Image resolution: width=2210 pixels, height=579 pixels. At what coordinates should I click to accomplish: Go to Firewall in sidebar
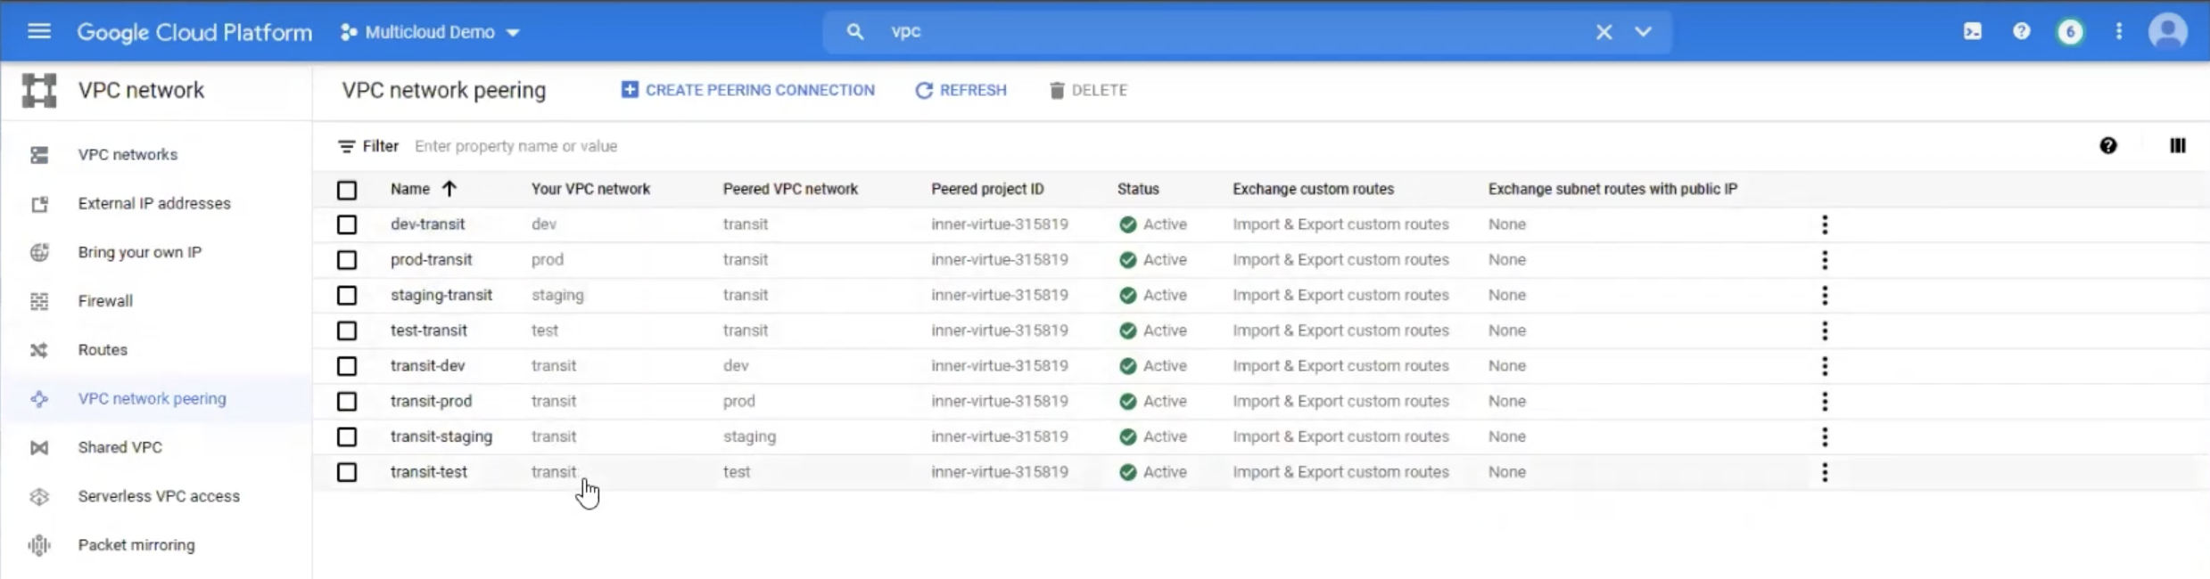click(x=105, y=301)
